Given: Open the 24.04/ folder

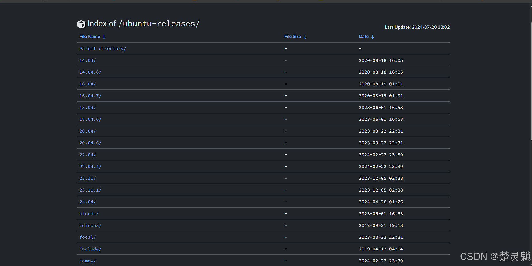Looking at the screenshot, I should click(x=88, y=202).
